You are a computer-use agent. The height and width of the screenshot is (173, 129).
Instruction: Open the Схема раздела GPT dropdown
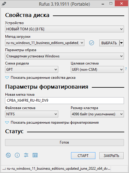coord(32,69)
